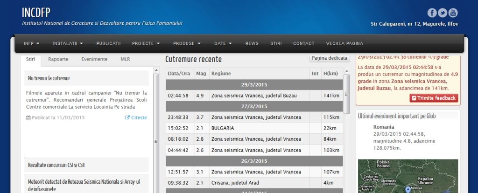478x193 pixels.
Task: Click the earthquake table scrollbar thumb
Action: 346,94
